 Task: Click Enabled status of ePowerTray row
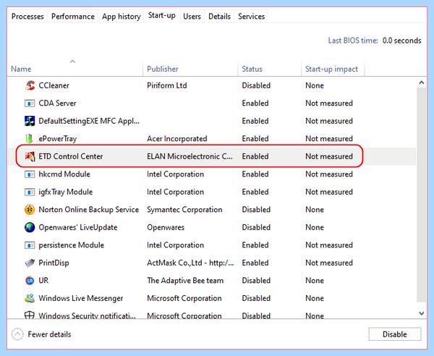255,139
